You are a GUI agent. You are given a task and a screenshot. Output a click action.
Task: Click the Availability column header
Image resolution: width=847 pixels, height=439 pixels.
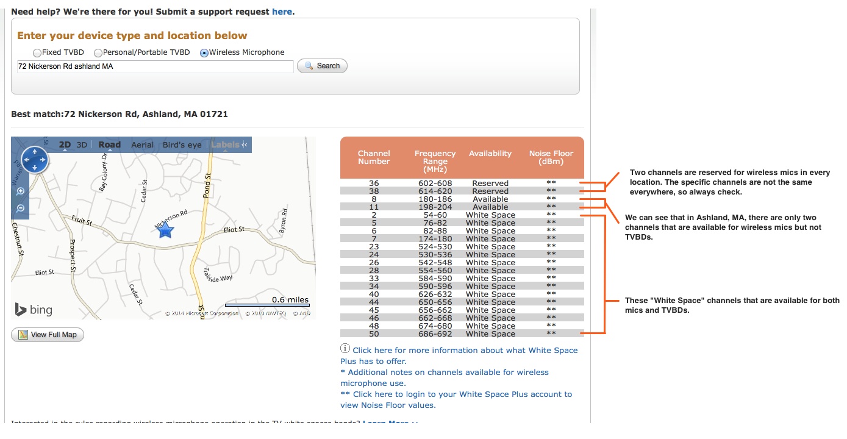(x=490, y=154)
